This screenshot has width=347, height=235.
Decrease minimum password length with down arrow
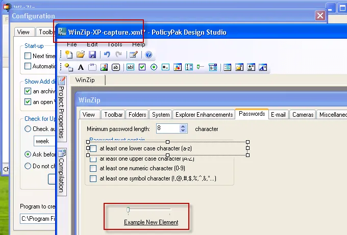tap(183, 130)
